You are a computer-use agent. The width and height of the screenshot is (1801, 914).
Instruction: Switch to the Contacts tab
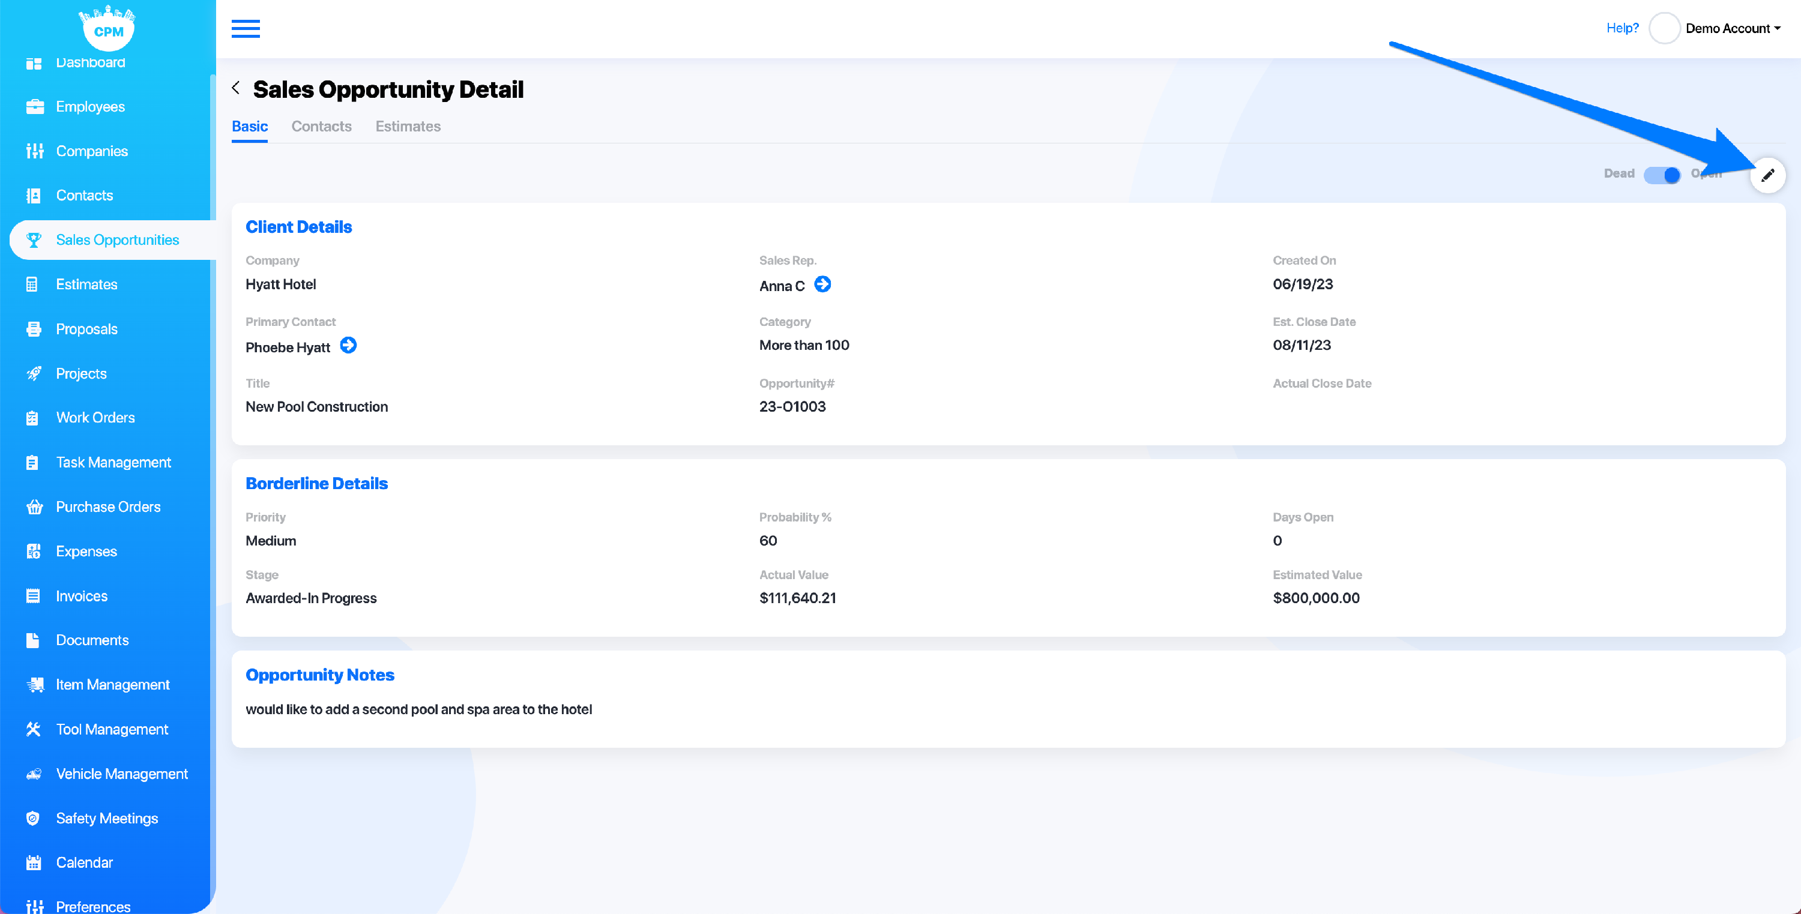[321, 127]
